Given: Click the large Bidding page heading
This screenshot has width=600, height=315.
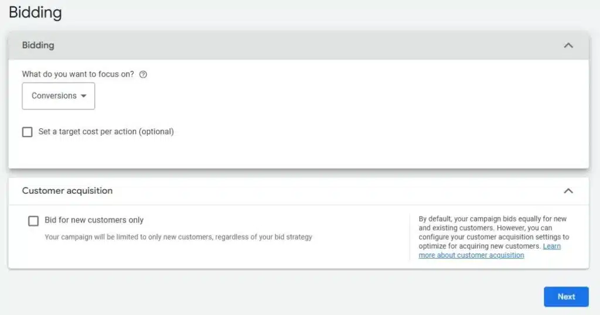Looking at the screenshot, I should point(35,12).
